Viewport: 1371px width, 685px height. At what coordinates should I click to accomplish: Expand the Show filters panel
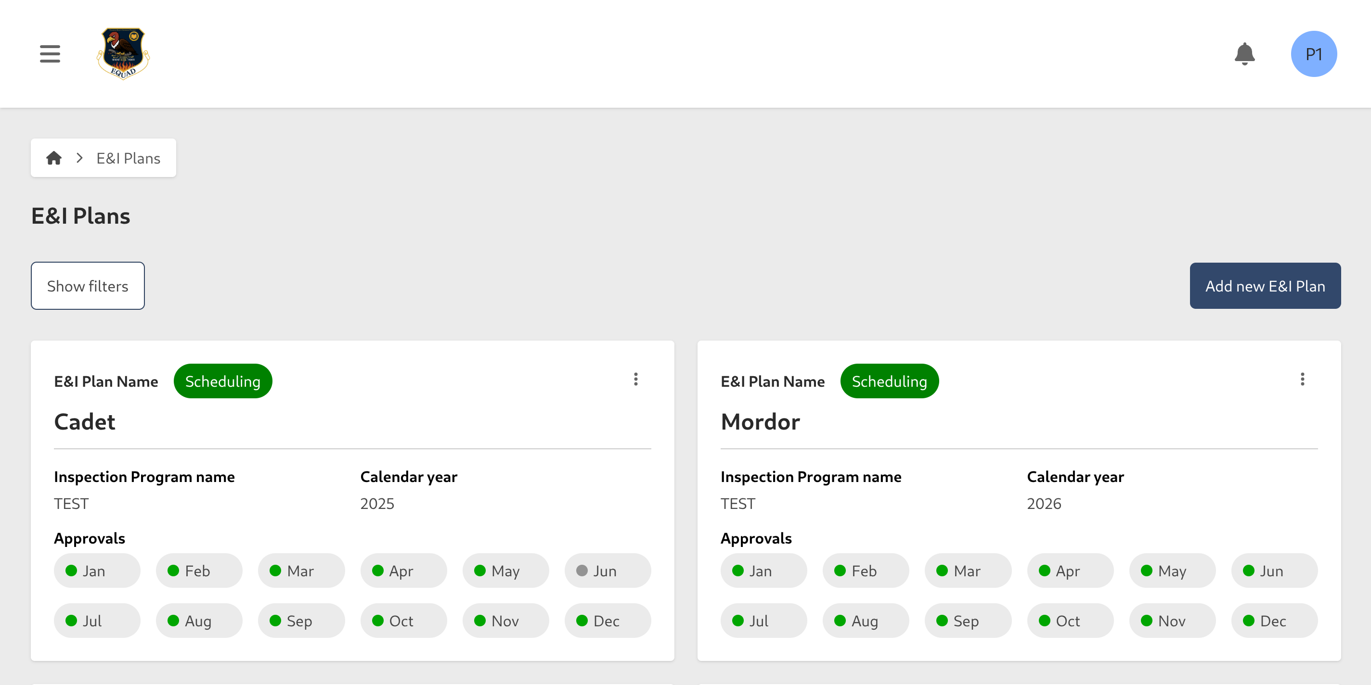point(88,286)
